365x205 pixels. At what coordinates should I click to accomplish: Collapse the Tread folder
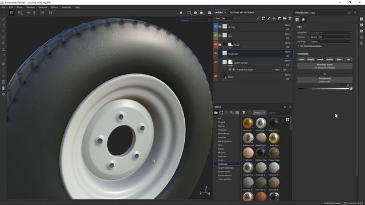click(220, 44)
